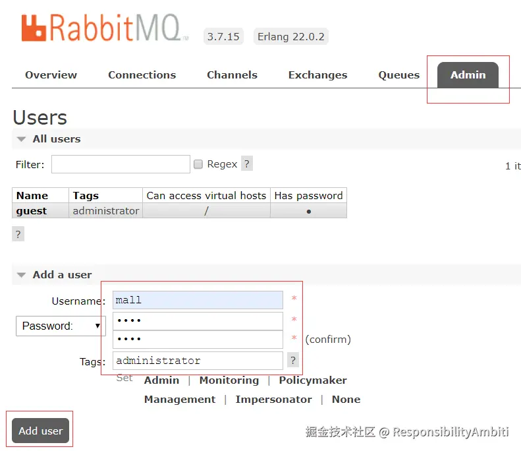Open the Tags field help question mark
Screen dimensions: 521x451
[x=292, y=360]
